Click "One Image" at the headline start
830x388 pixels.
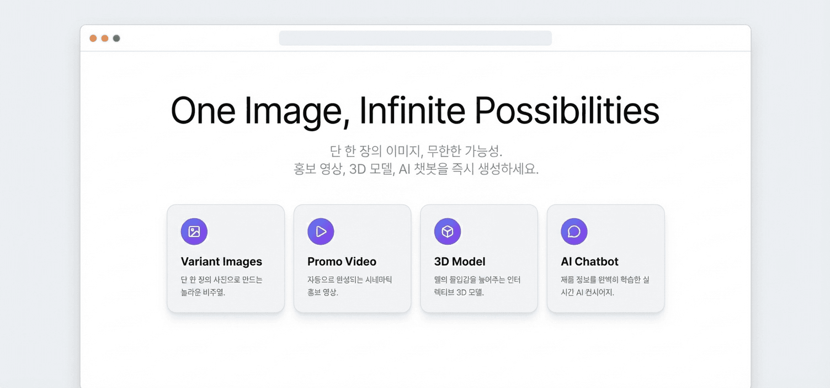(x=262, y=111)
